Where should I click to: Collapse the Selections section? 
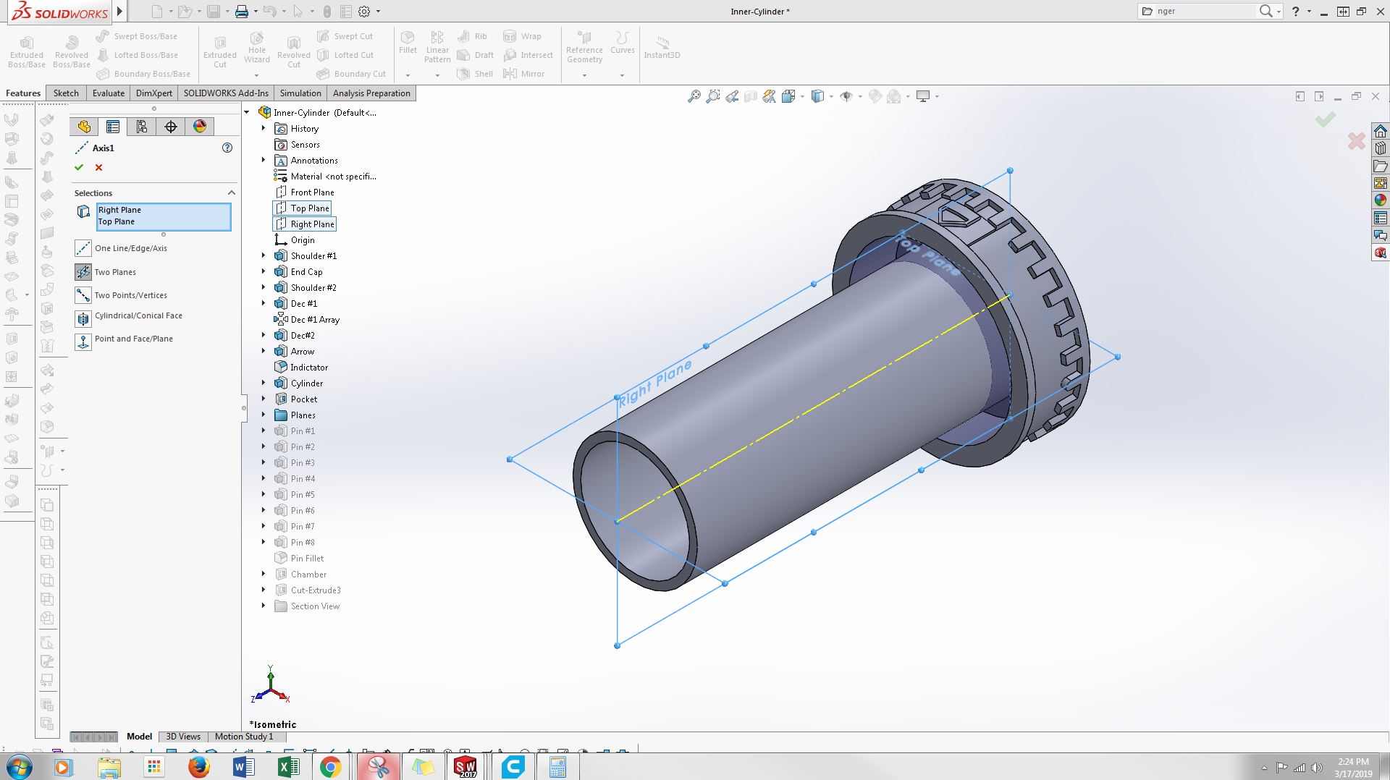[232, 193]
